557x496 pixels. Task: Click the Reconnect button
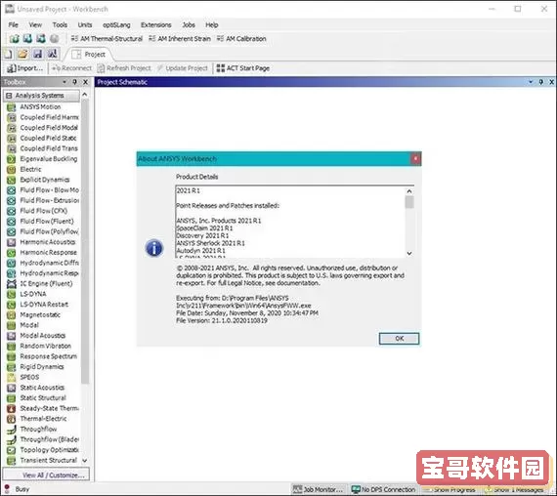71,68
